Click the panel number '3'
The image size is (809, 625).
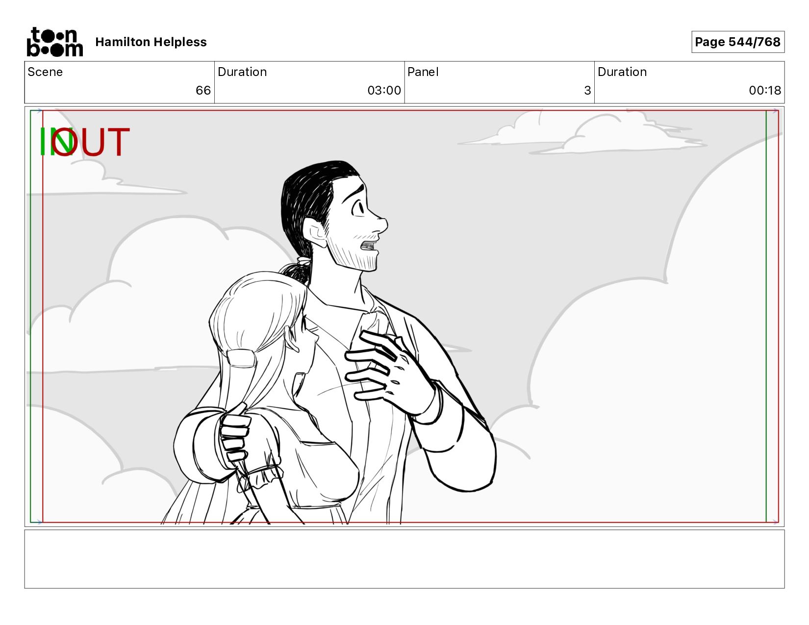(587, 90)
